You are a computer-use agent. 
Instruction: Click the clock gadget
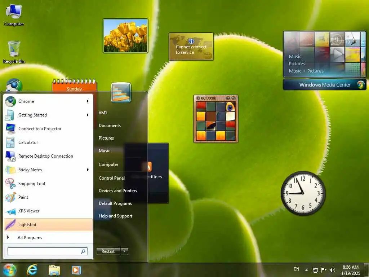coord(303,193)
